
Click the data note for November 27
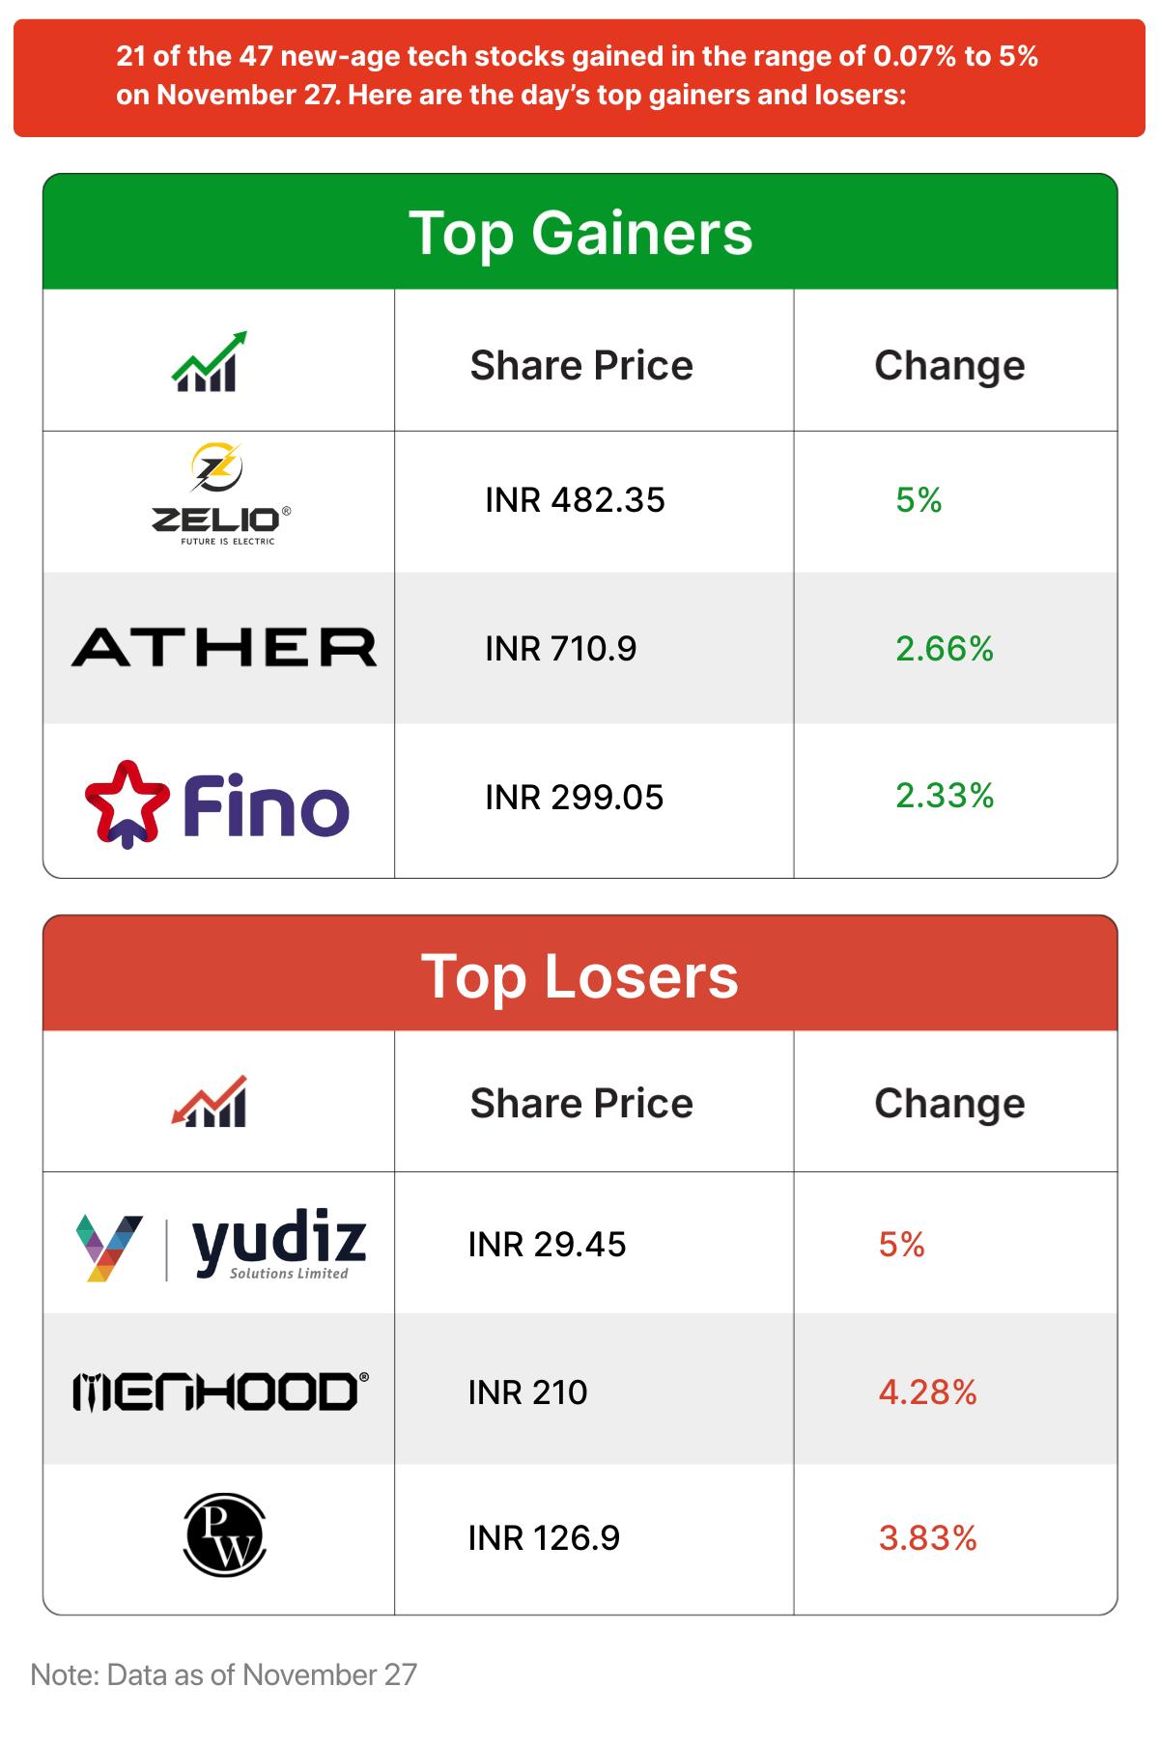(x=223, y=1674)
